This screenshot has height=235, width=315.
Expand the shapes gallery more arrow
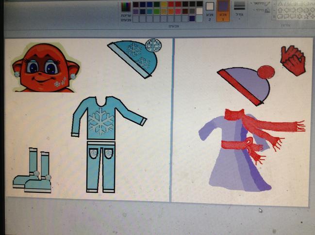[x=275, y=16]
